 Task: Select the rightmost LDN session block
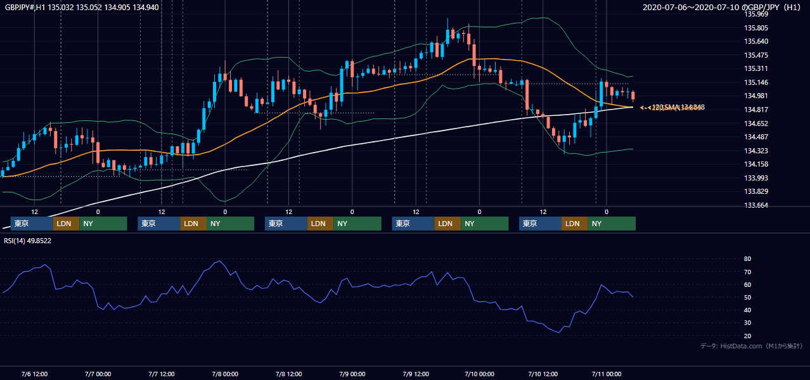[574, 224]
